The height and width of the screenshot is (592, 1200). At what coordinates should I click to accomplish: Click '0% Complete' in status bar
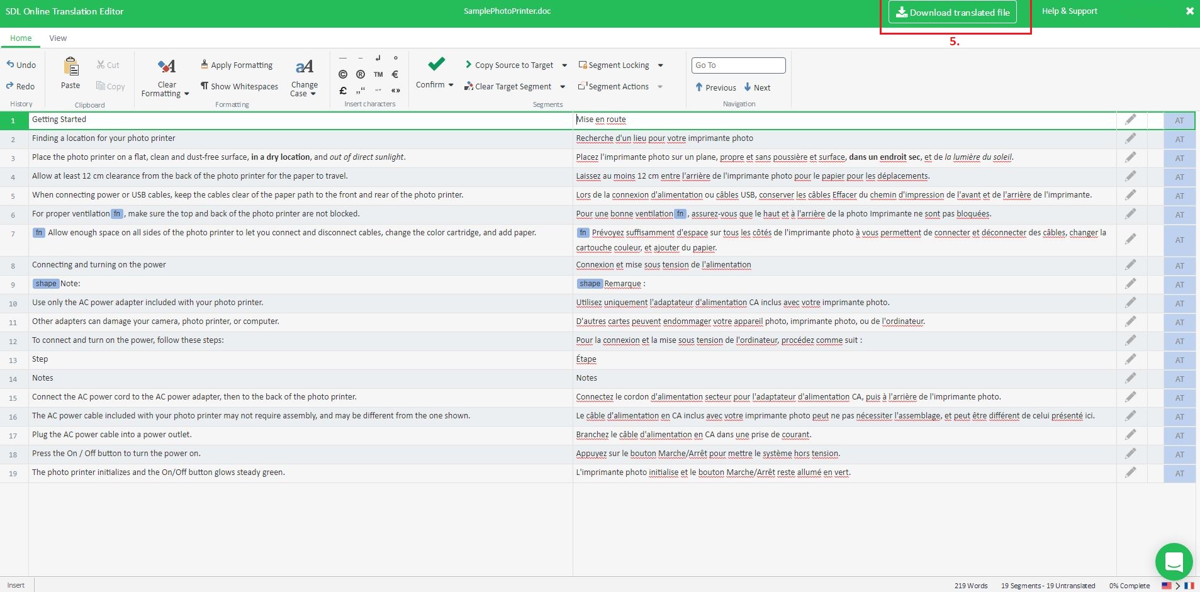[1129, 586]
